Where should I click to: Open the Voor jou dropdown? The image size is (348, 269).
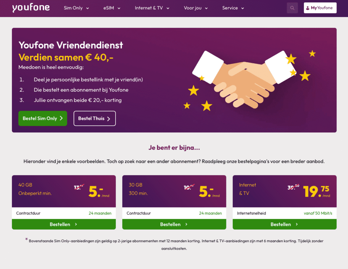[207, 7]
